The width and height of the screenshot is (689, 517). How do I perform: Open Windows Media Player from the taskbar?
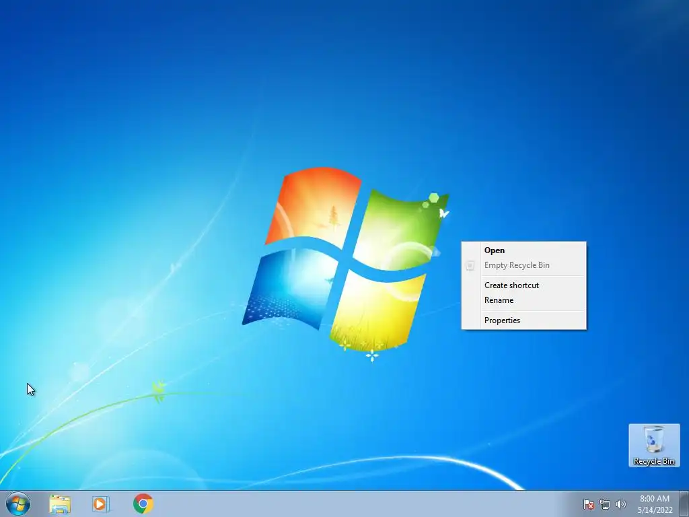pyautogui.click(x=101, y=504)
